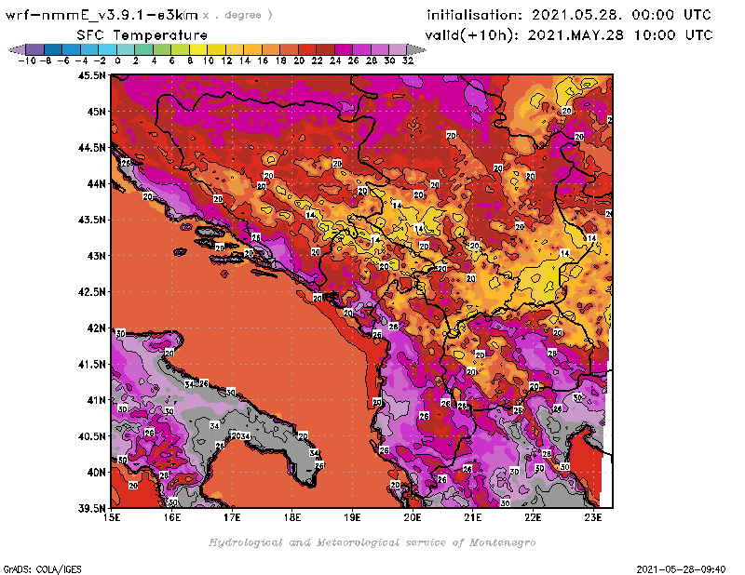Click the "41N" latitude label
Screen dimensions: 745x575
(x=96, y=400)
